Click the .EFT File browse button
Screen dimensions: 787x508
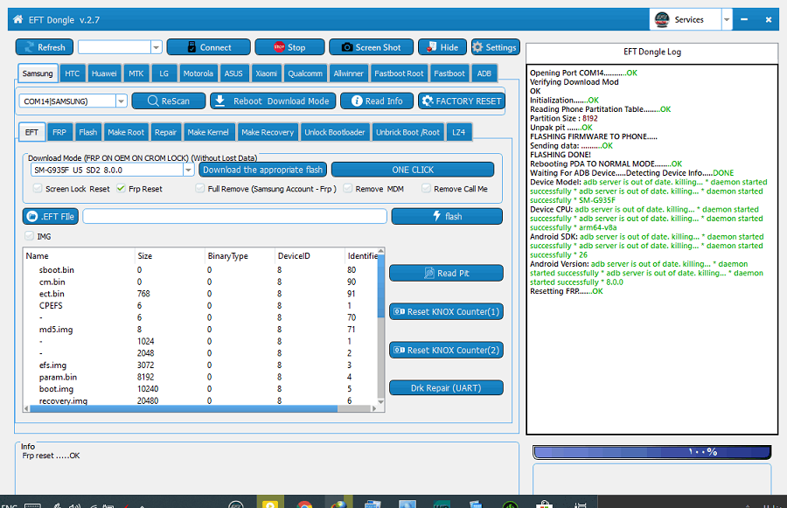pyautogui.click(x=51, y=216)
